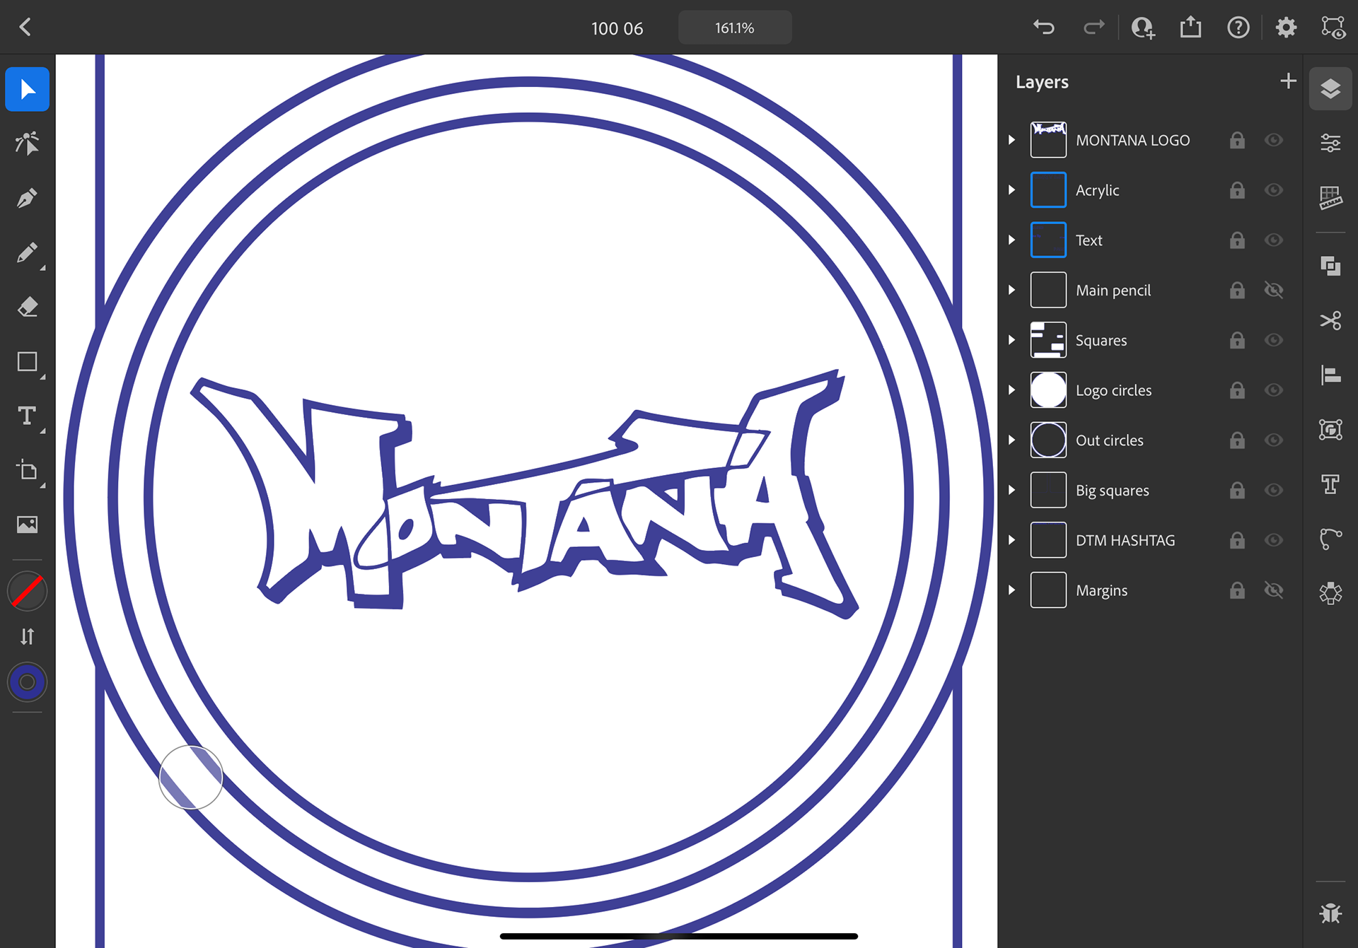The height and width of the screenshot is (948, 1358).
Task: Expand the MONTANA LOGO layer
Action: tap(1012, 140)
